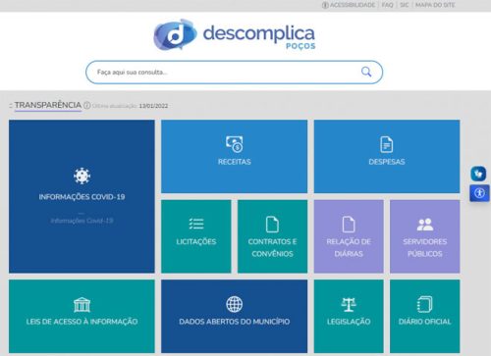This screenshot has width=491, height=356.
Task: Open the Mapa do Site link
Action: [435, 5]
